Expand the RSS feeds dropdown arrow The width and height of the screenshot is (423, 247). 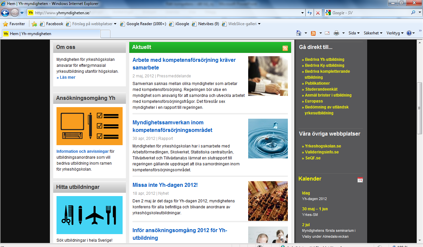320,33
